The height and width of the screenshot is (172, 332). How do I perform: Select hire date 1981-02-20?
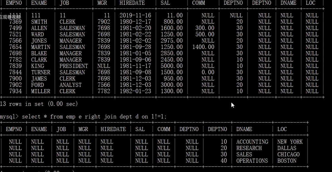[x=135, y=28]
